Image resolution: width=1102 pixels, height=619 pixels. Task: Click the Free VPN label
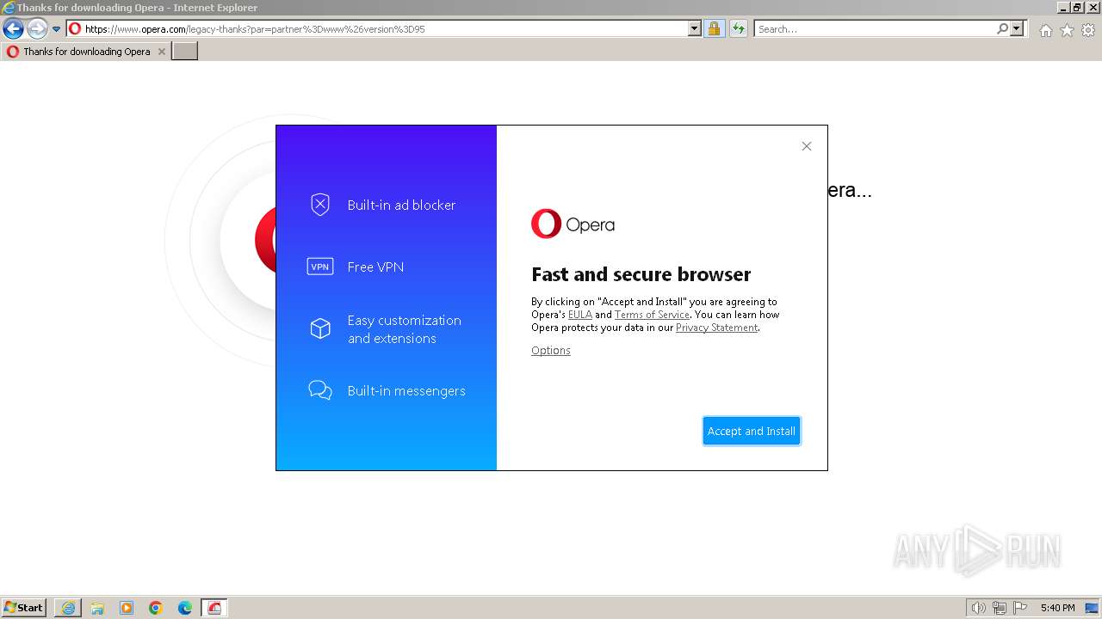tap(375, 267)
